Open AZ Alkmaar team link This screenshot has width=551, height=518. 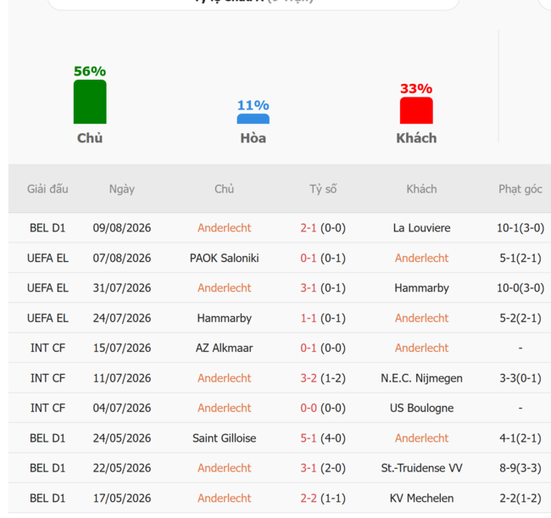tap(224, 348)
